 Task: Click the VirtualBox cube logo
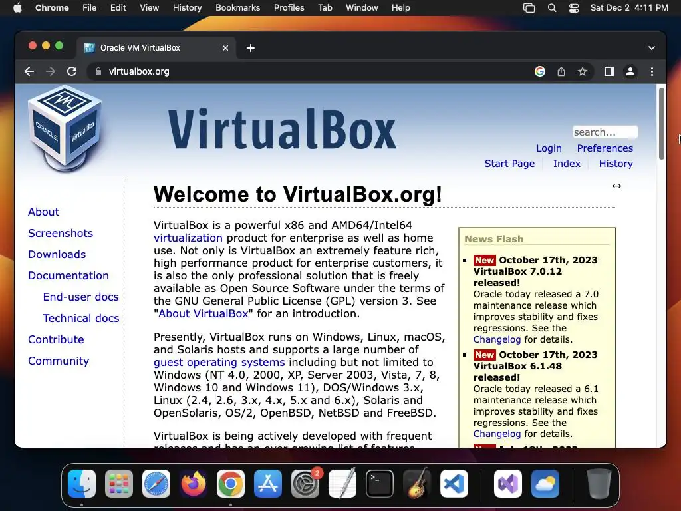(x=66, y=128)
